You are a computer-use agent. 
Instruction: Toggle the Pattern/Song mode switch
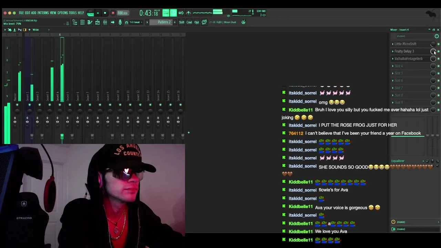point(91,13)
